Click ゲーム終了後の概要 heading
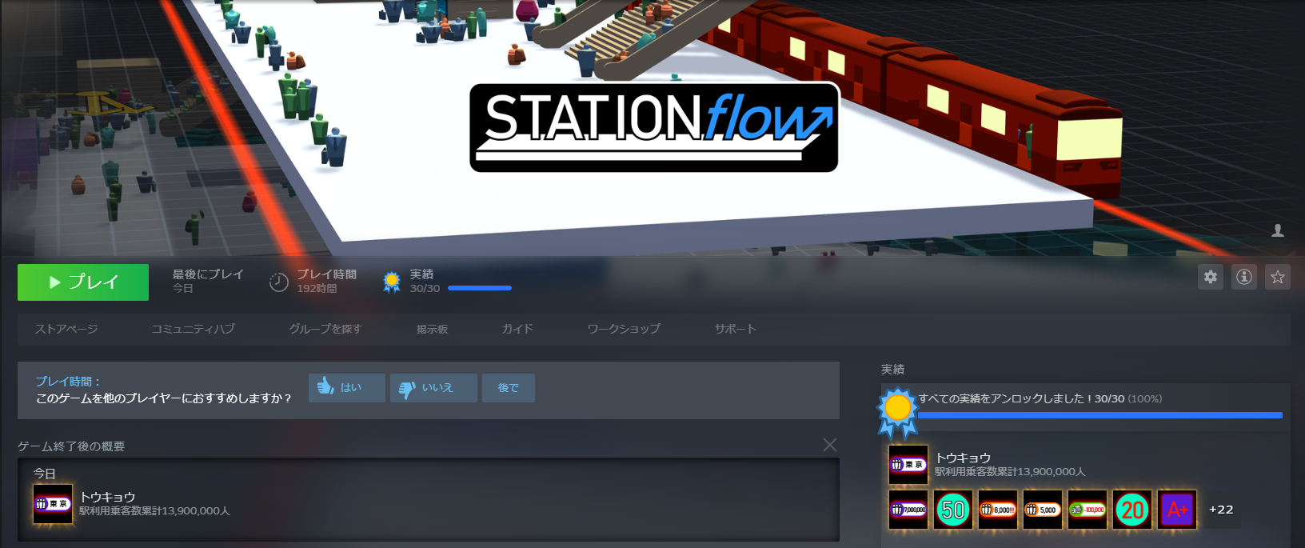Viewport: 1305px width, 548px height. [x=71, y=446]
